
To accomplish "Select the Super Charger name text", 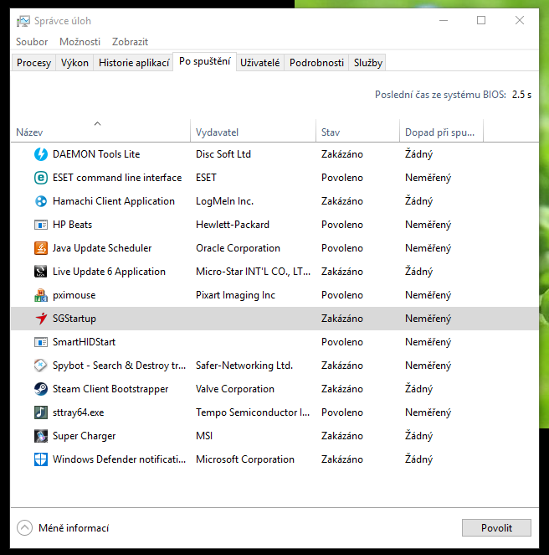I will point(84,436).
